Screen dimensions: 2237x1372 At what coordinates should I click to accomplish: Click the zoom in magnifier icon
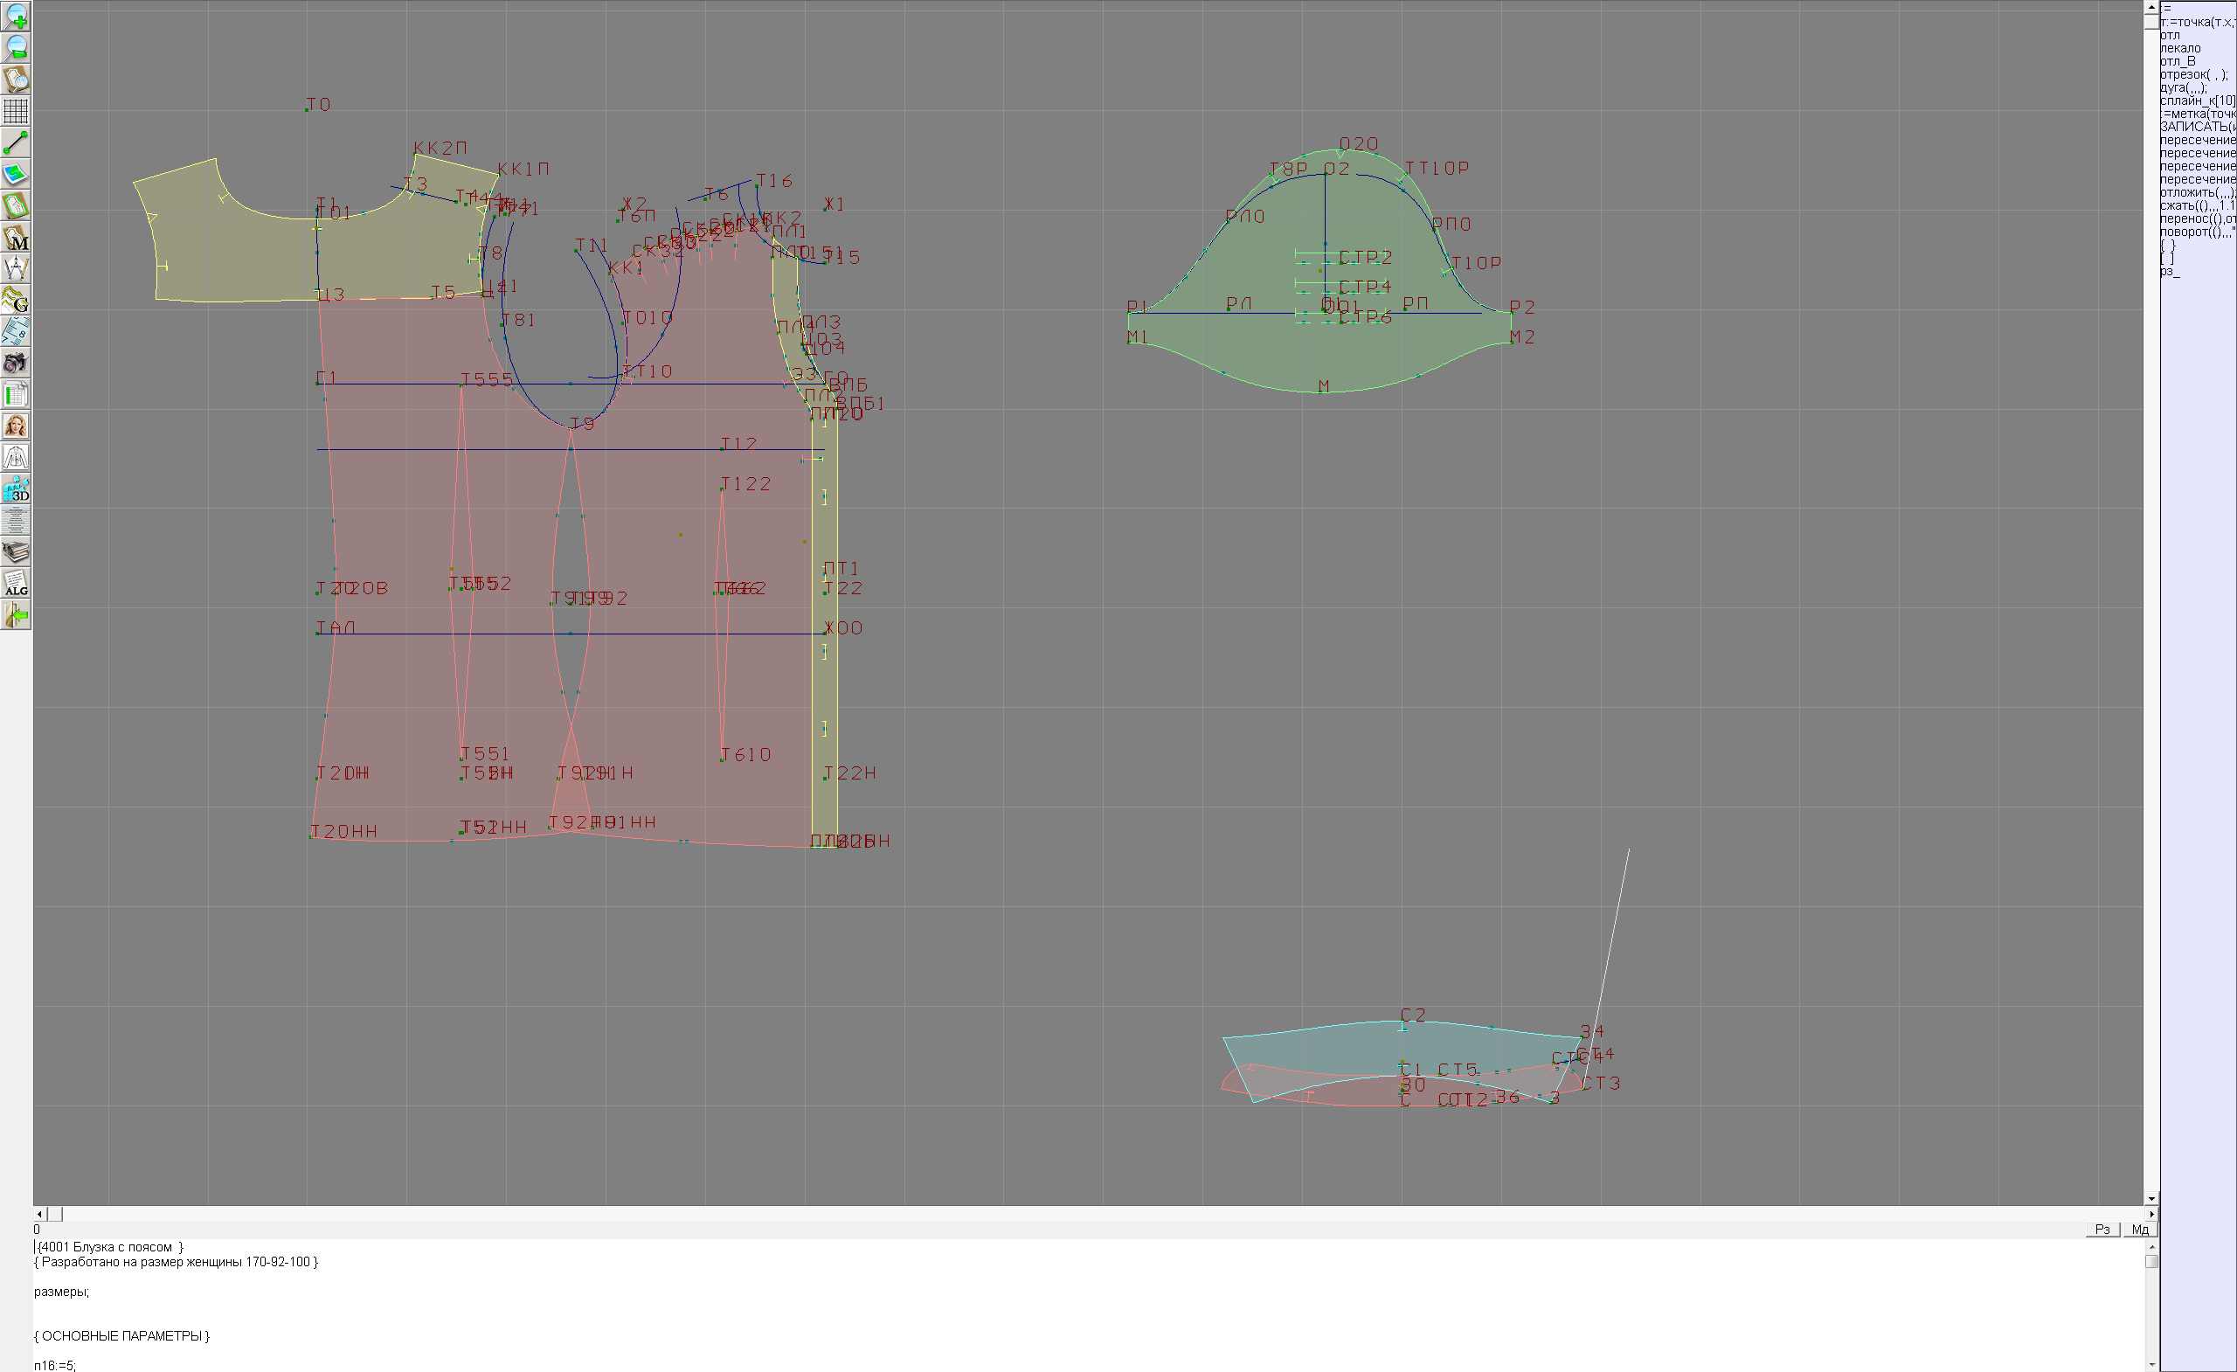(16, 17)
